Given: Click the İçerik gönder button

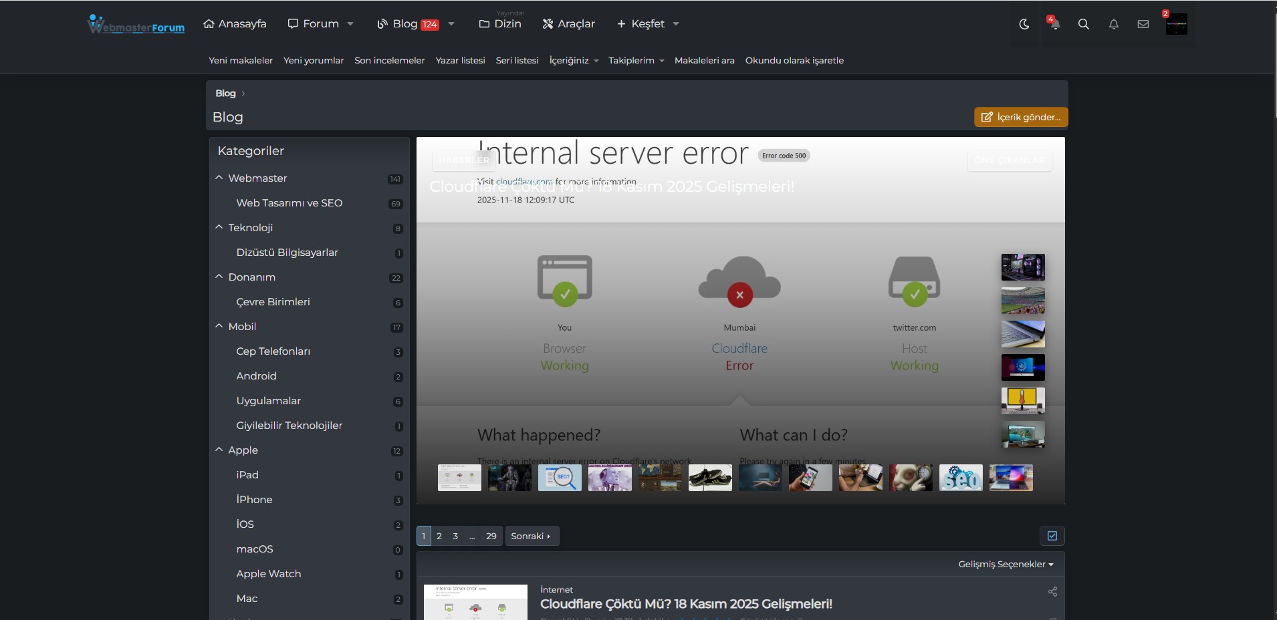Looking at the screenshot, I should 1020,117.
